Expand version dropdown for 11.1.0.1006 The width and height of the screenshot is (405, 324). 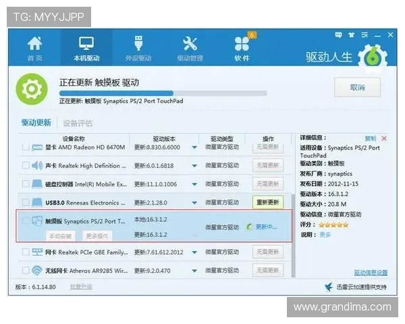click(x=194, y=184)
